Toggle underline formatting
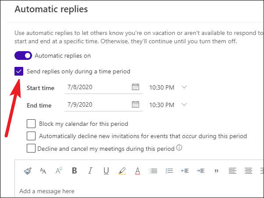This screenshot has height=198, width=264. click(106, 171)
